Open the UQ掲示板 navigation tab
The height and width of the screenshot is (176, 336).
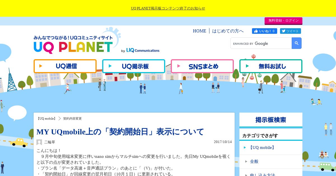134,66
